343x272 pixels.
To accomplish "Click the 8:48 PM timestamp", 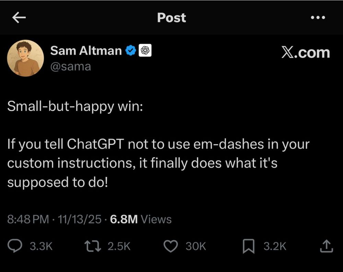I will click(x=27, y=219).
